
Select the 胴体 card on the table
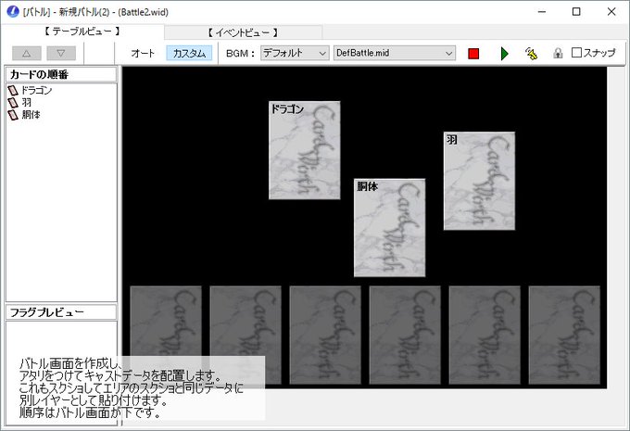(389, 228)
